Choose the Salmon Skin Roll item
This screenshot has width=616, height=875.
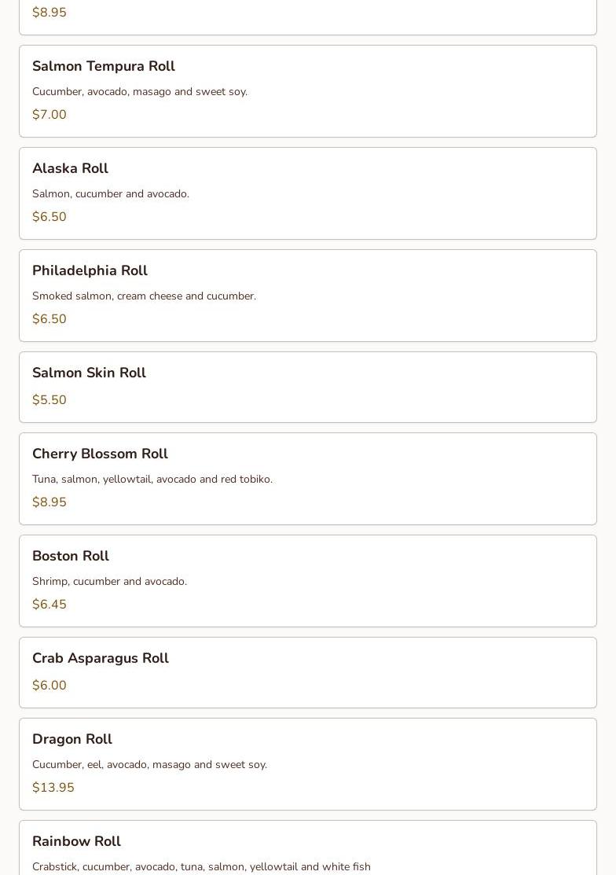89,373
